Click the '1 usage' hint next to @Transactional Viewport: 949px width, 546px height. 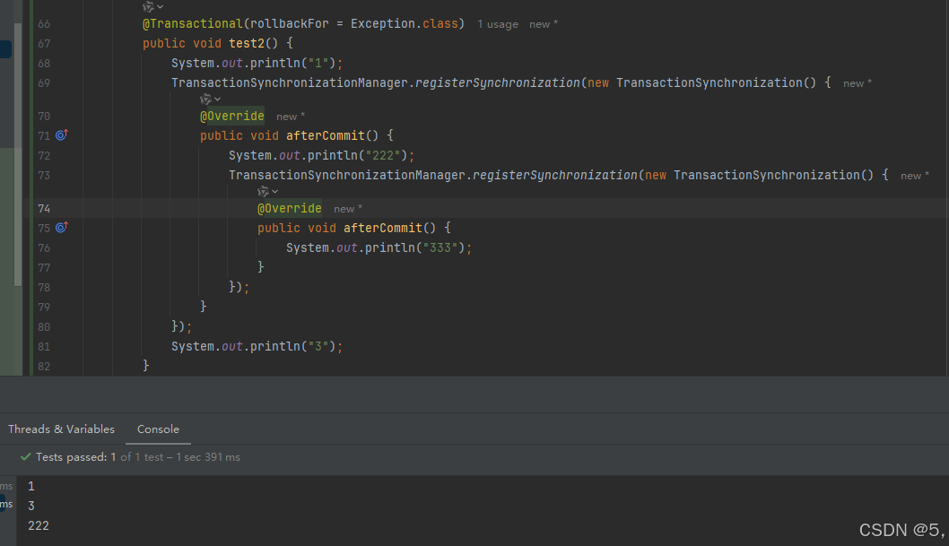coord(497,23)
